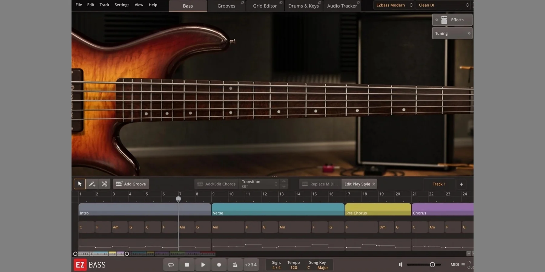The width and height of the screenshot is (545, 272).
Task: Open the Settings menu
Action: click(x=122, y=5)
